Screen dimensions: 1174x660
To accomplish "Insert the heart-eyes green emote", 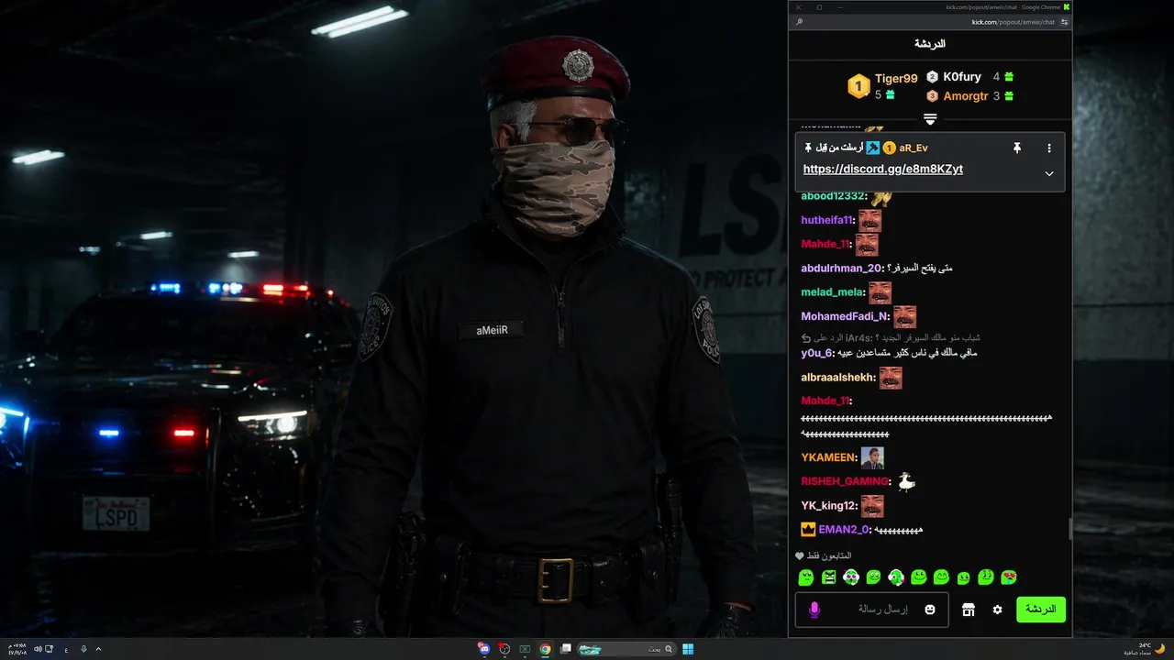I will click(x=1009, y=577).
